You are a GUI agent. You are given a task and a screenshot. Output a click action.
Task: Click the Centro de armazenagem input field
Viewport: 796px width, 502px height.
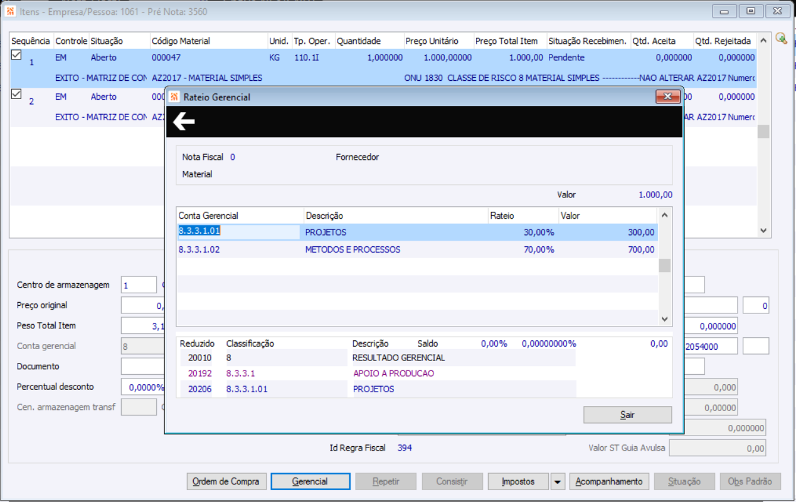pyautogui.click(x=139, y=285)
